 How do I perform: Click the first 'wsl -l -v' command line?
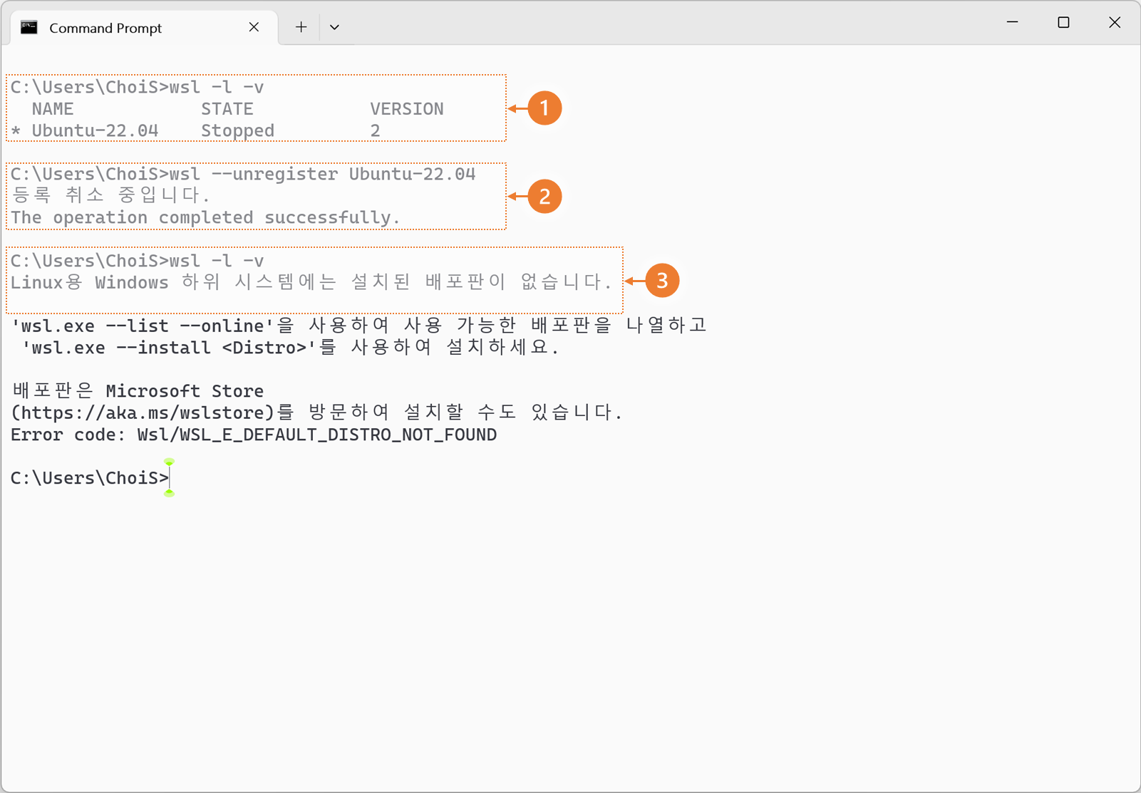click(x=137, y=87)
